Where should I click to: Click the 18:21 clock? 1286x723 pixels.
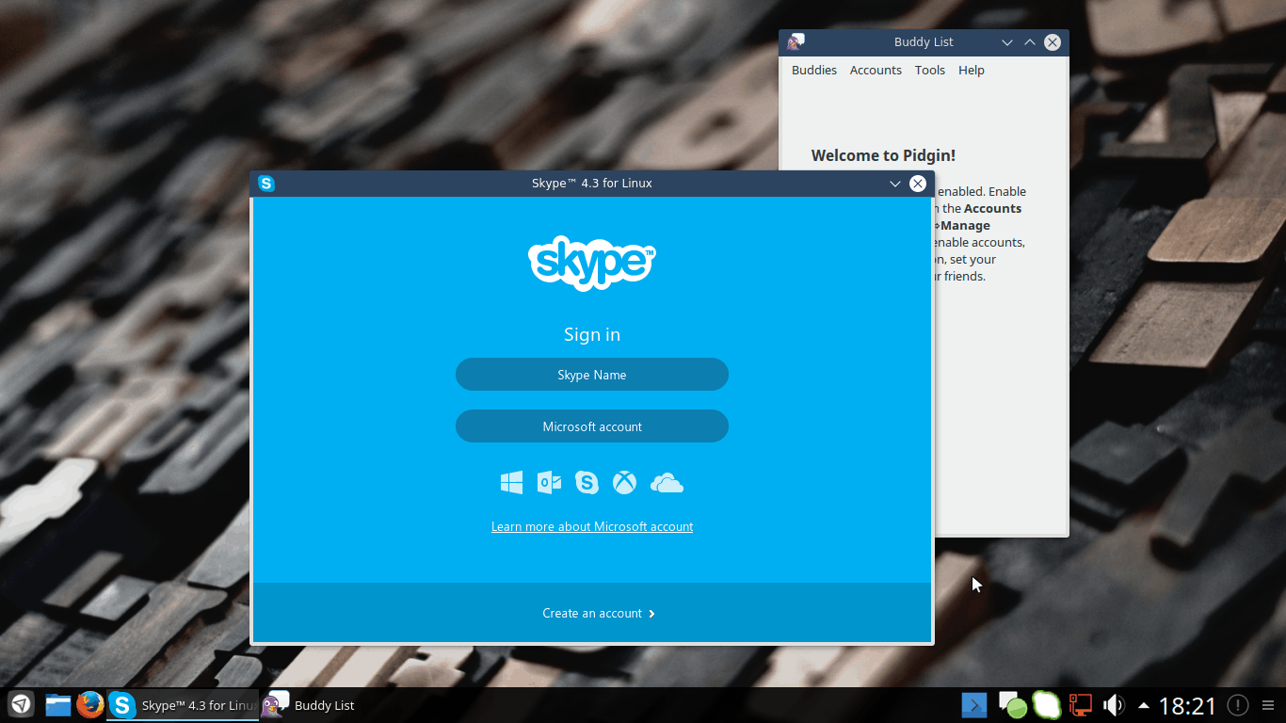pyautogui.click(x=1187, y=705)
